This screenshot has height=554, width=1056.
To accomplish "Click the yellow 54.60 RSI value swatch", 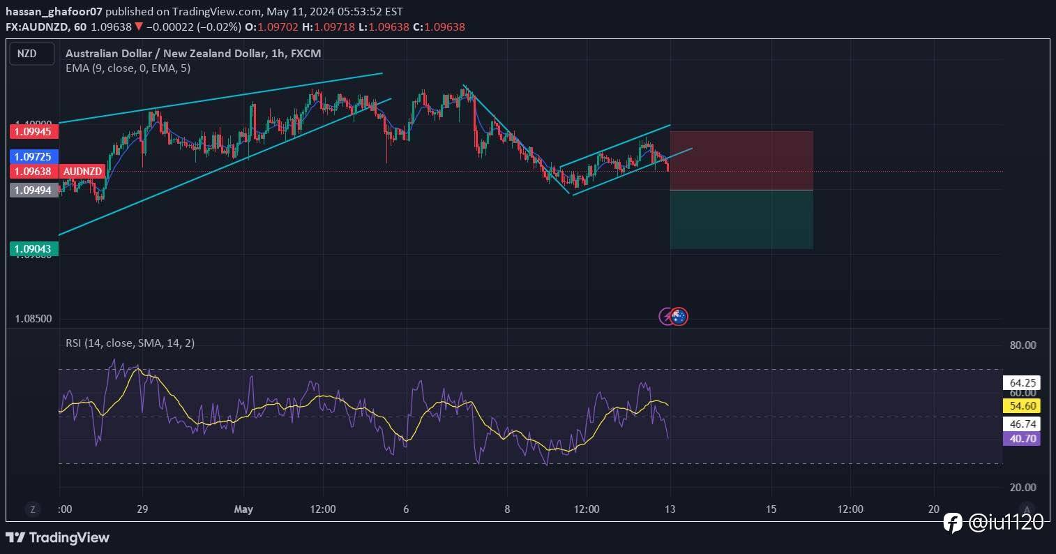I will (x=1022, y=405).
